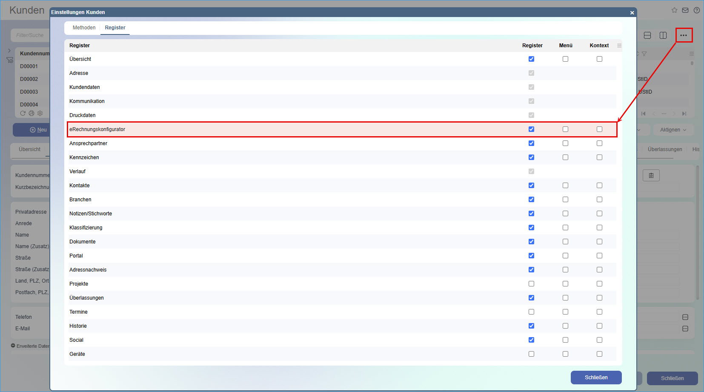Click the Klassifizierung row label
The height and width of the screenshot is (392, 704).
coord(86,228)
